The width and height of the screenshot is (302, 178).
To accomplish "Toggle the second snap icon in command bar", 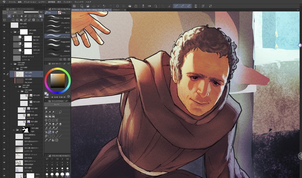I will click(182, 6).
